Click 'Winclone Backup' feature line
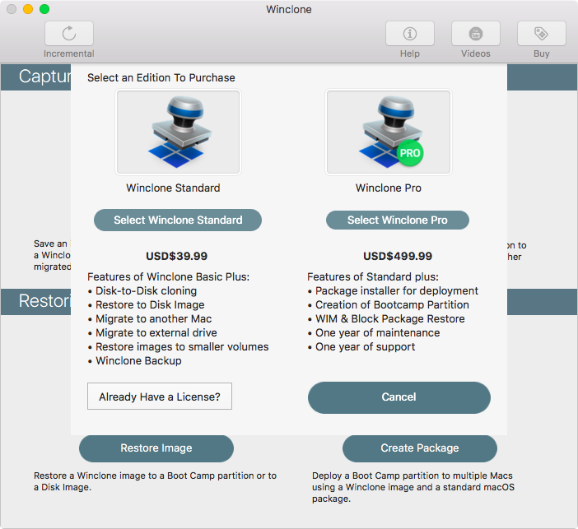Image resolution: width=578 pixels, height=529 pixels. coord(138,361)
